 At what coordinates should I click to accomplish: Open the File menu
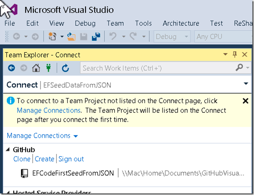[10, 23]
